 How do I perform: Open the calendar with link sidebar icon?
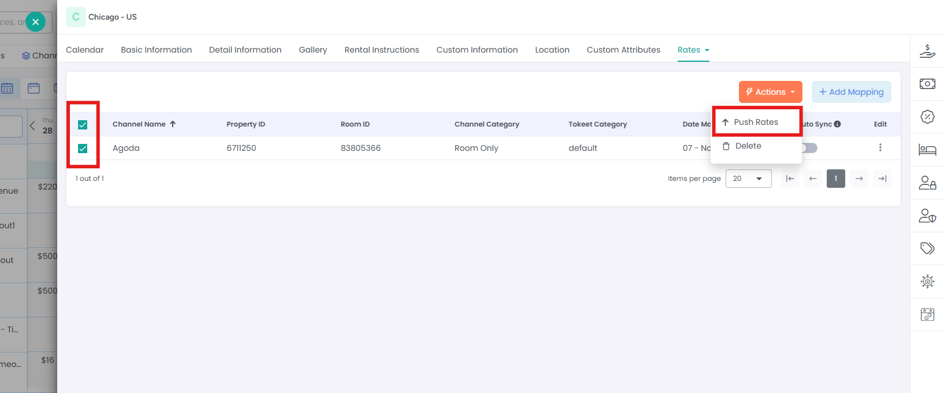point(927,314)
